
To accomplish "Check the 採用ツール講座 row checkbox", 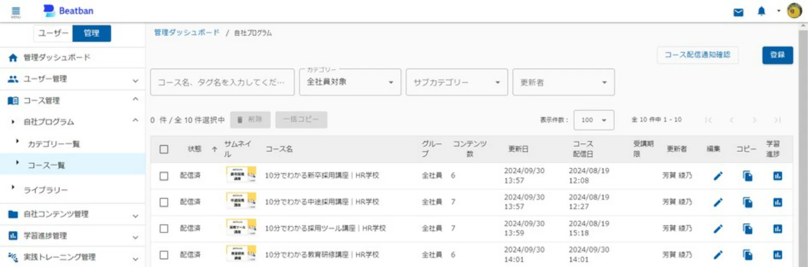I will pyautogui.click(x=164, y=228).
